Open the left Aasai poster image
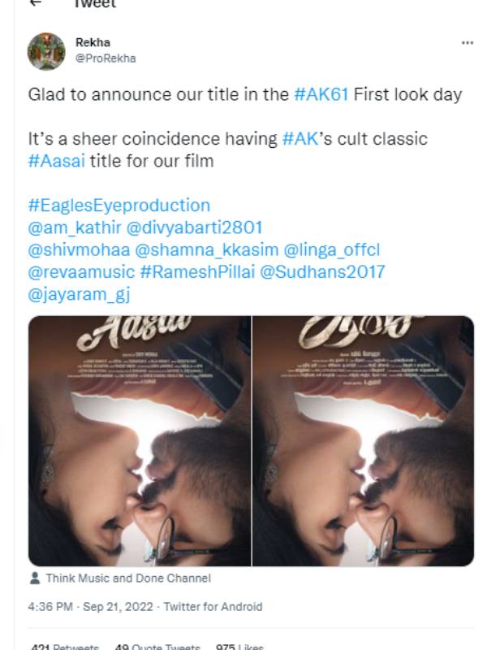Viewport: 487px width, 650px height. pyautogui.click(x=140, y=441)
